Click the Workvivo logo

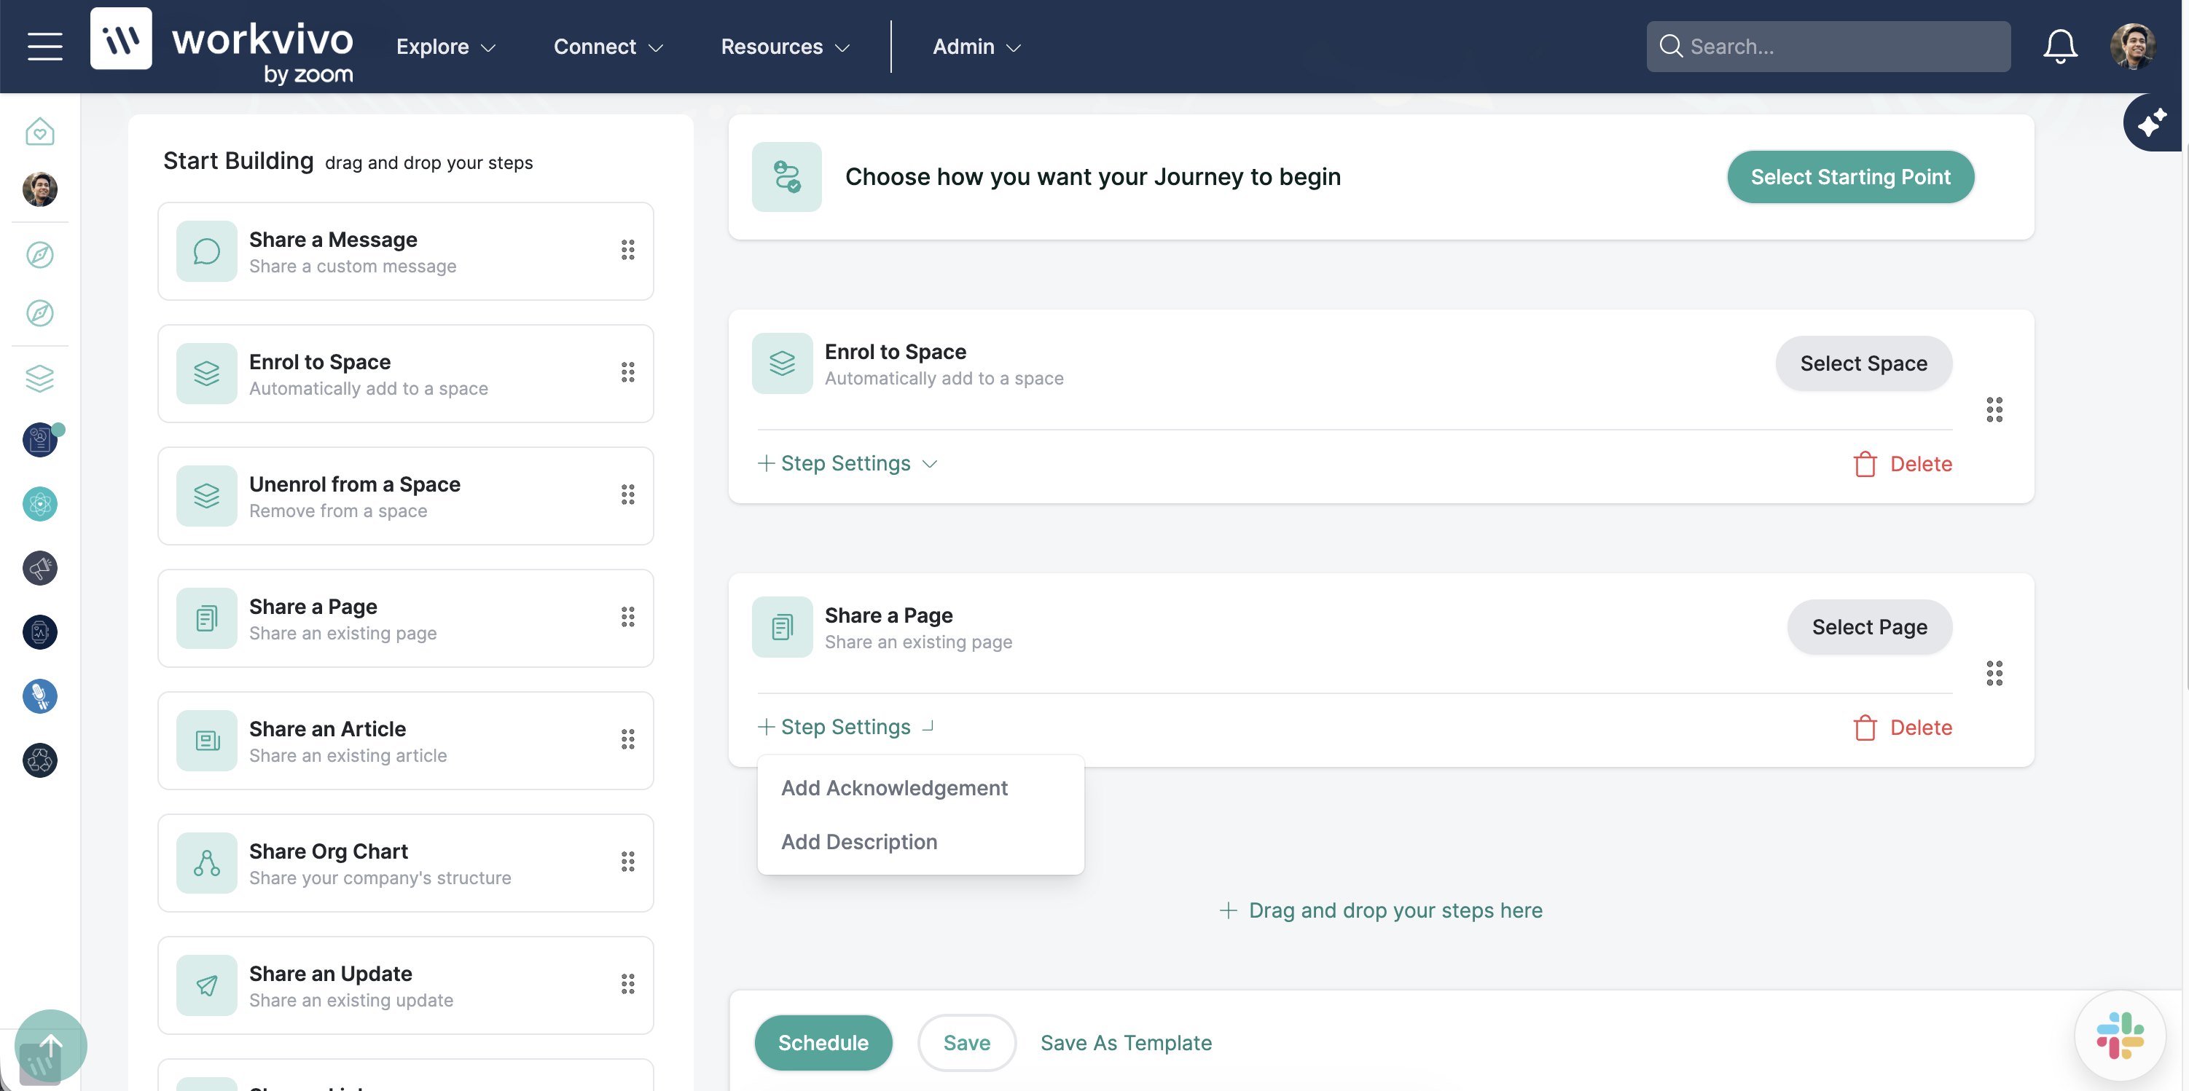pos(222,47)
